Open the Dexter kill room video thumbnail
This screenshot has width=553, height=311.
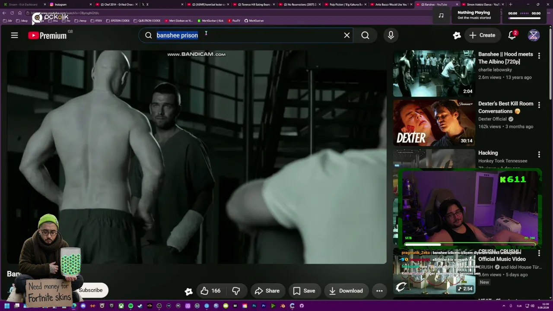(434, 123)
